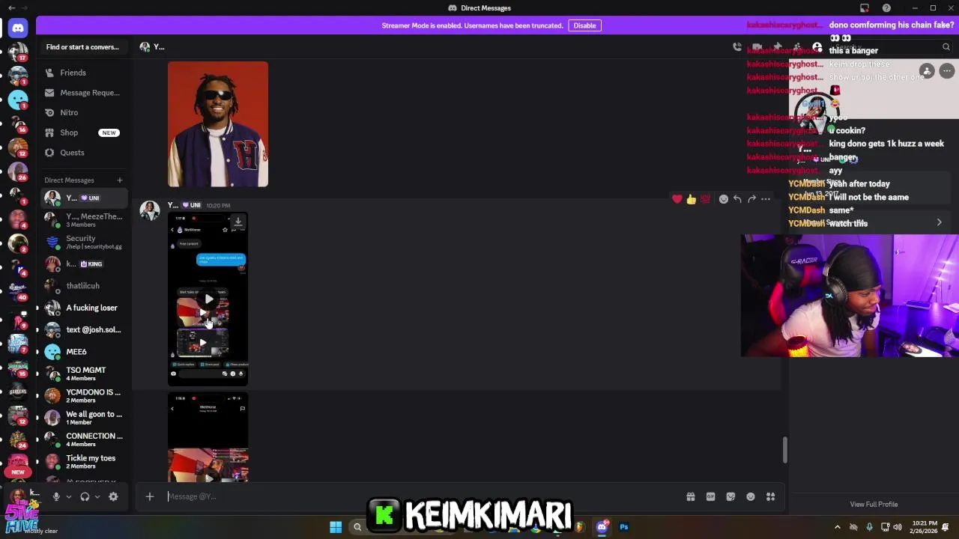Open Photoshop from the taskbar
This screenshot has height=539, width=959.
coord(623,527)
